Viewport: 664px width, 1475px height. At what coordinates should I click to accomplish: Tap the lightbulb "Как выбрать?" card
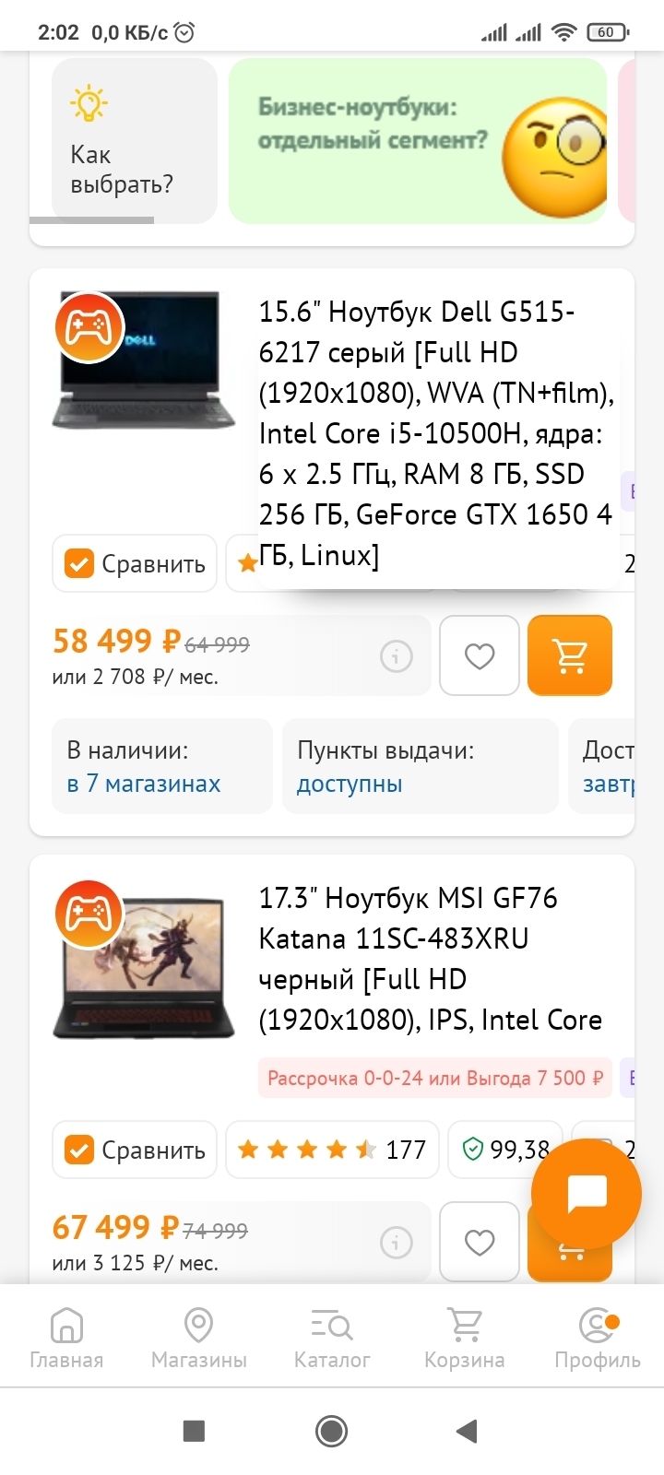[x=124, y=140]
